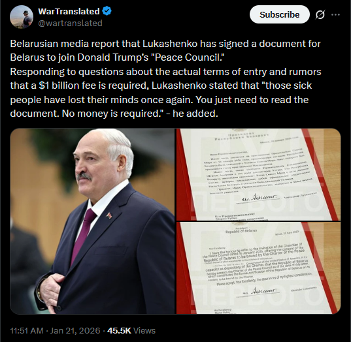Click the 11:51 AM Jan 21, 2026 timestamp
Screen dimensions: 351x342
tap(55, 331)
